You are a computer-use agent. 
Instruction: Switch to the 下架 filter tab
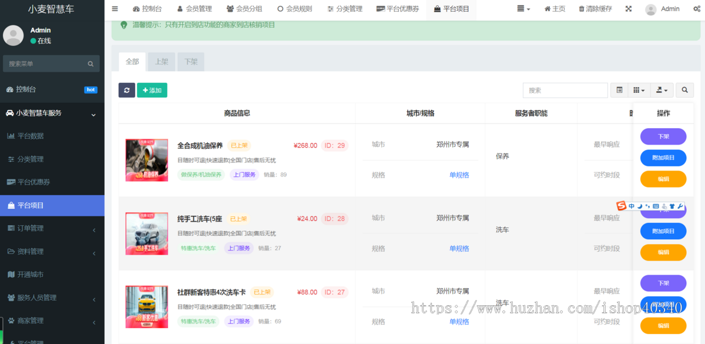pyautogui.click(x=191, y=62)
